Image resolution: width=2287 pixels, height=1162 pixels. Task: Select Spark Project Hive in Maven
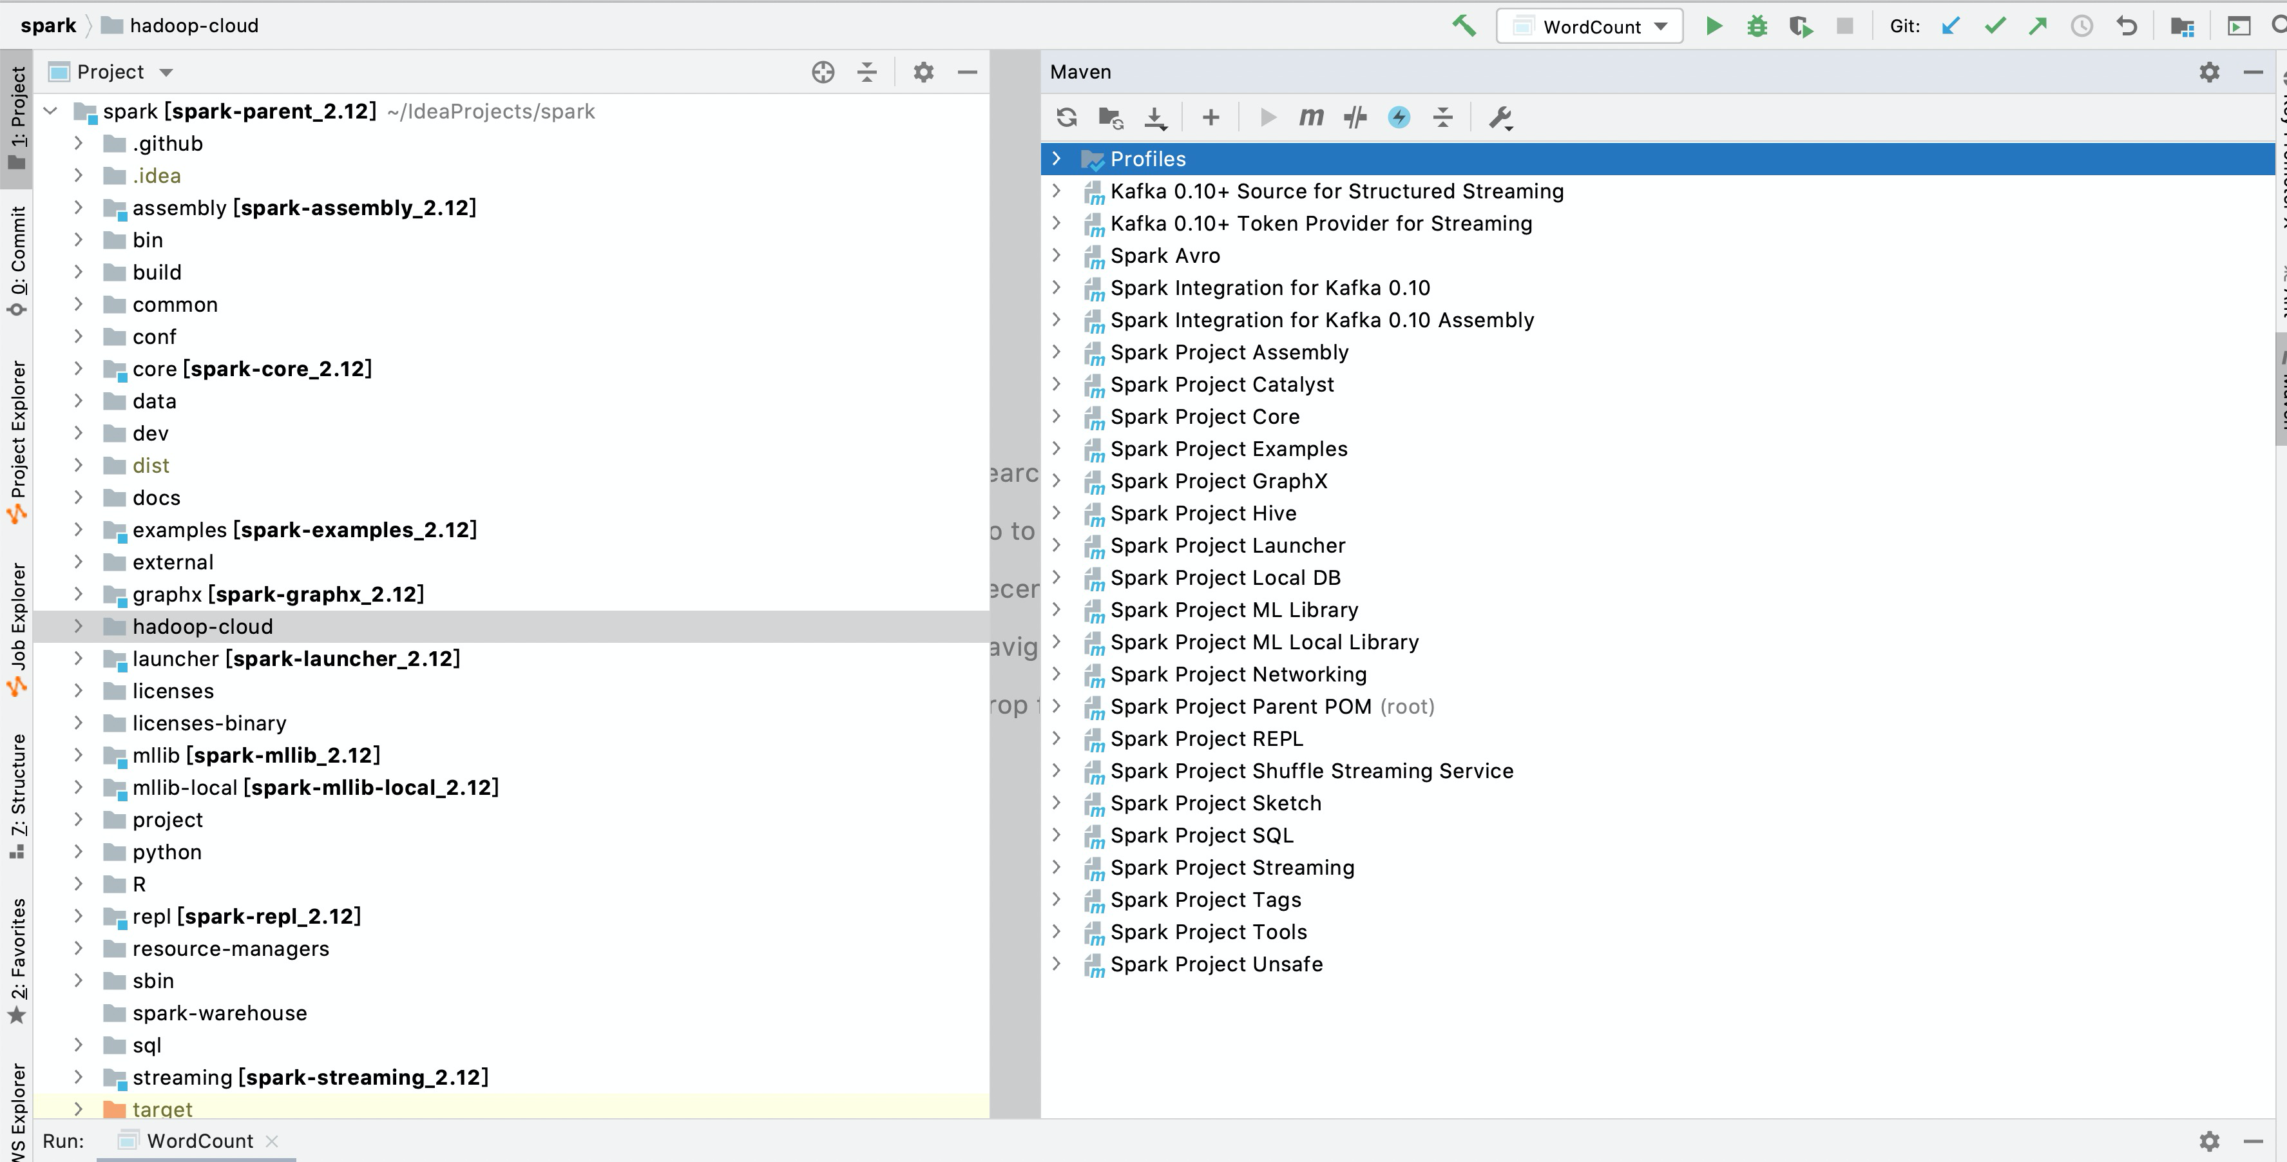(x=1203, y=513)
